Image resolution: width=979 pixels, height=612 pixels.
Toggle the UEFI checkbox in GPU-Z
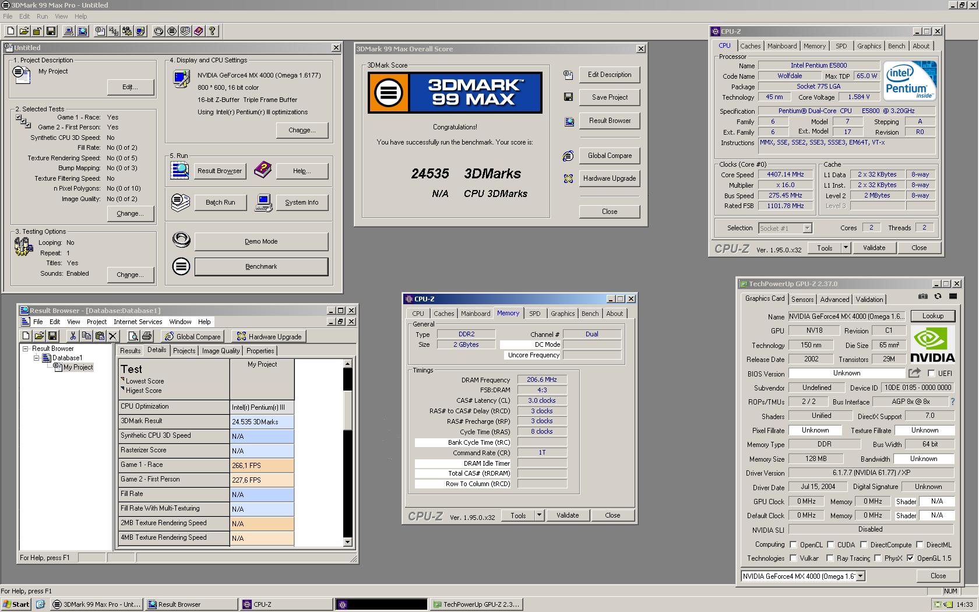point(931,373)
